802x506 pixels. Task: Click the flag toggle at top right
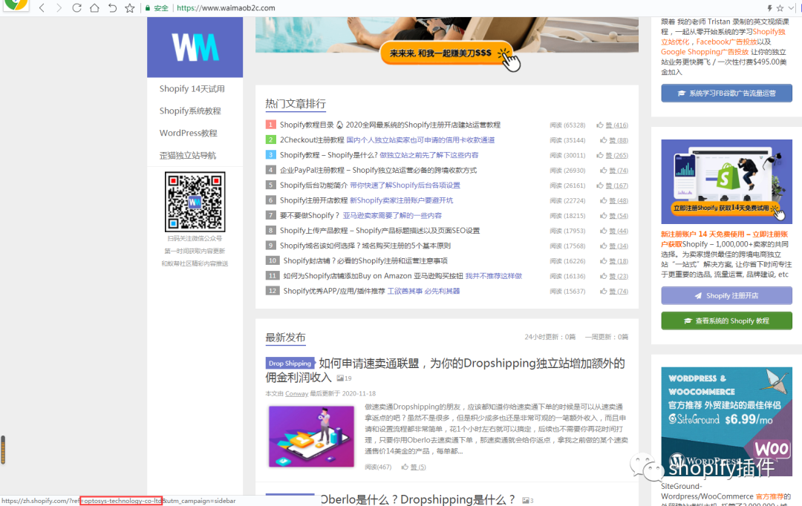769,7
